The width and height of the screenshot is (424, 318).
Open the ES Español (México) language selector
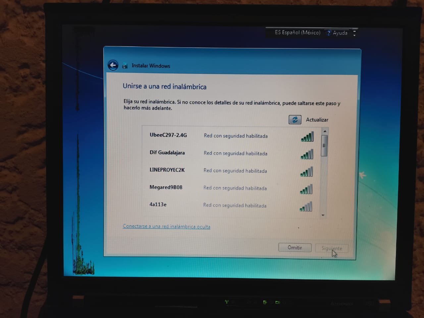(x=297, y=32)
